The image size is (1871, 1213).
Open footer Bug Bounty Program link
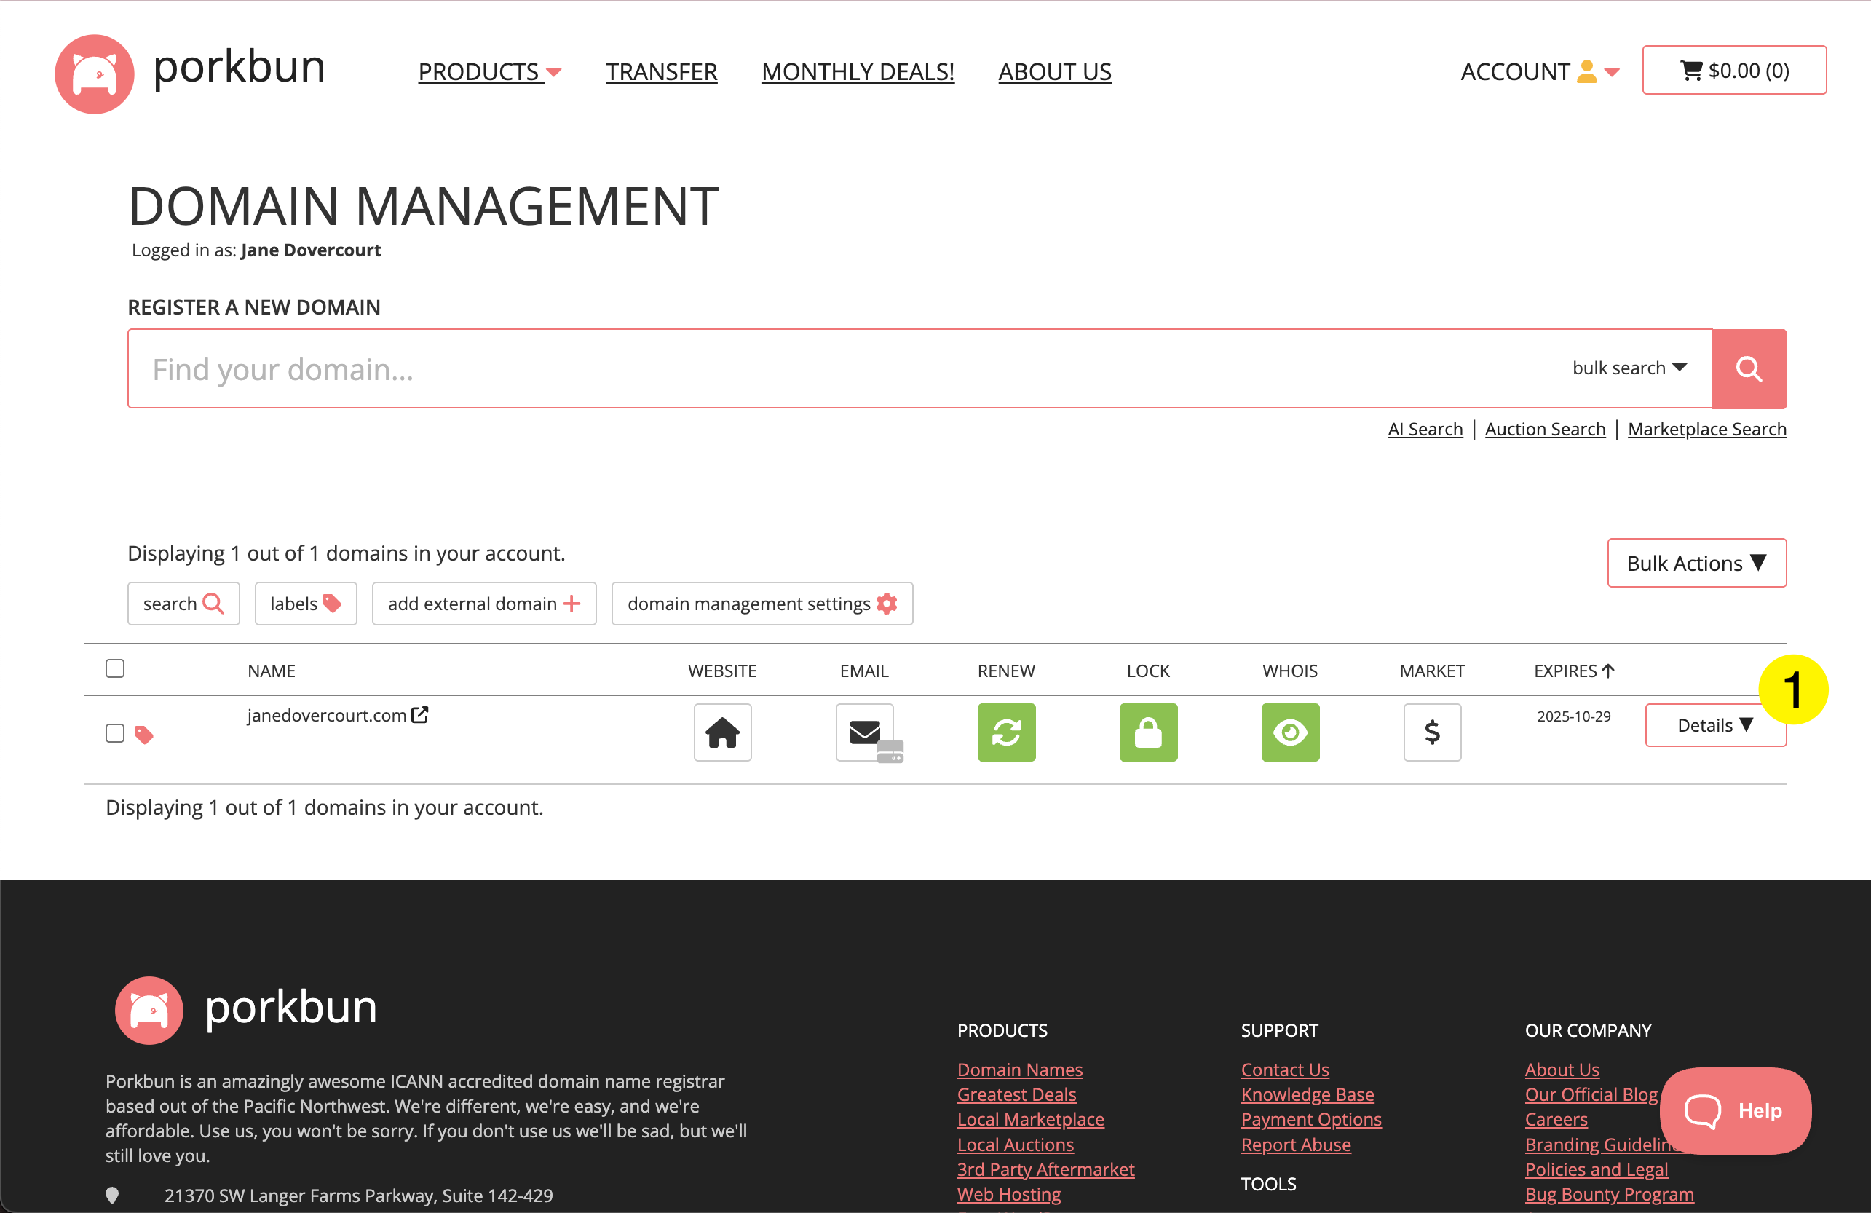coord(1609,1194)
